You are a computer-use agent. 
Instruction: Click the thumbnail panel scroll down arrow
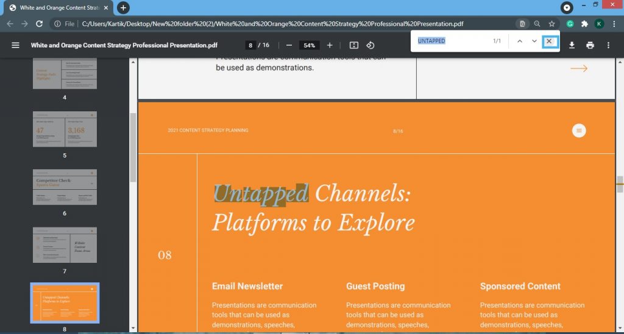[133, 329]
